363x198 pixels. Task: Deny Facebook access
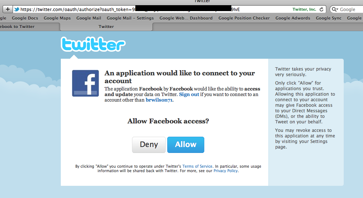149,145
